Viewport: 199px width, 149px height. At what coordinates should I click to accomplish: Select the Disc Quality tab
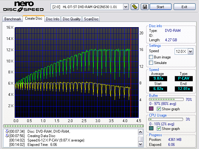(72, 19)
